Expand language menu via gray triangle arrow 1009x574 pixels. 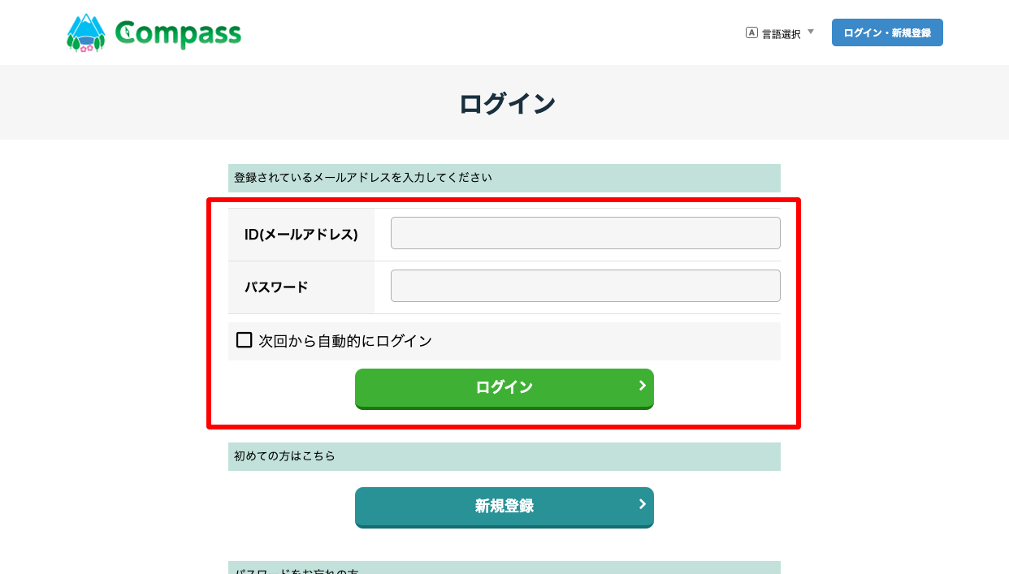[x=811, y=32]
